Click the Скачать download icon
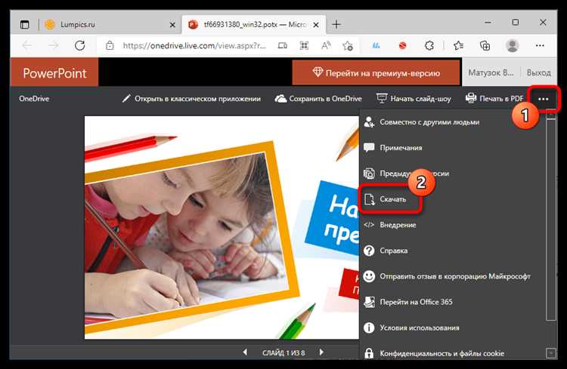The height and width of the screenshot is (369, 567). (x=371, y=200)
